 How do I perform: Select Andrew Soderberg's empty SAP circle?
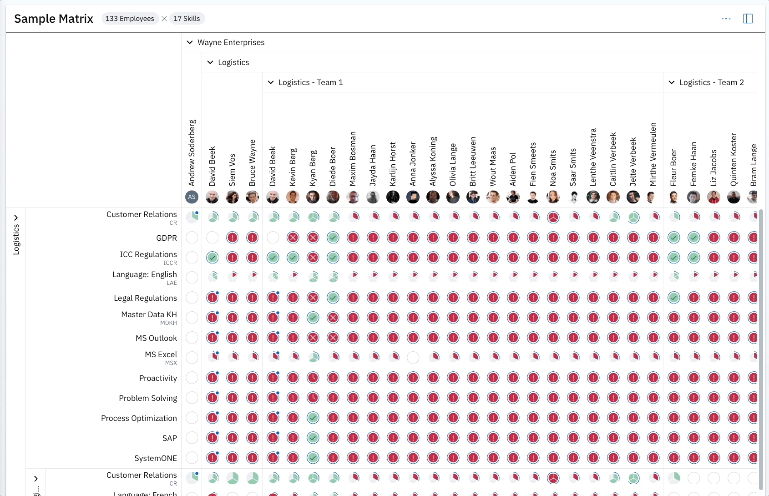click(192, 438)
